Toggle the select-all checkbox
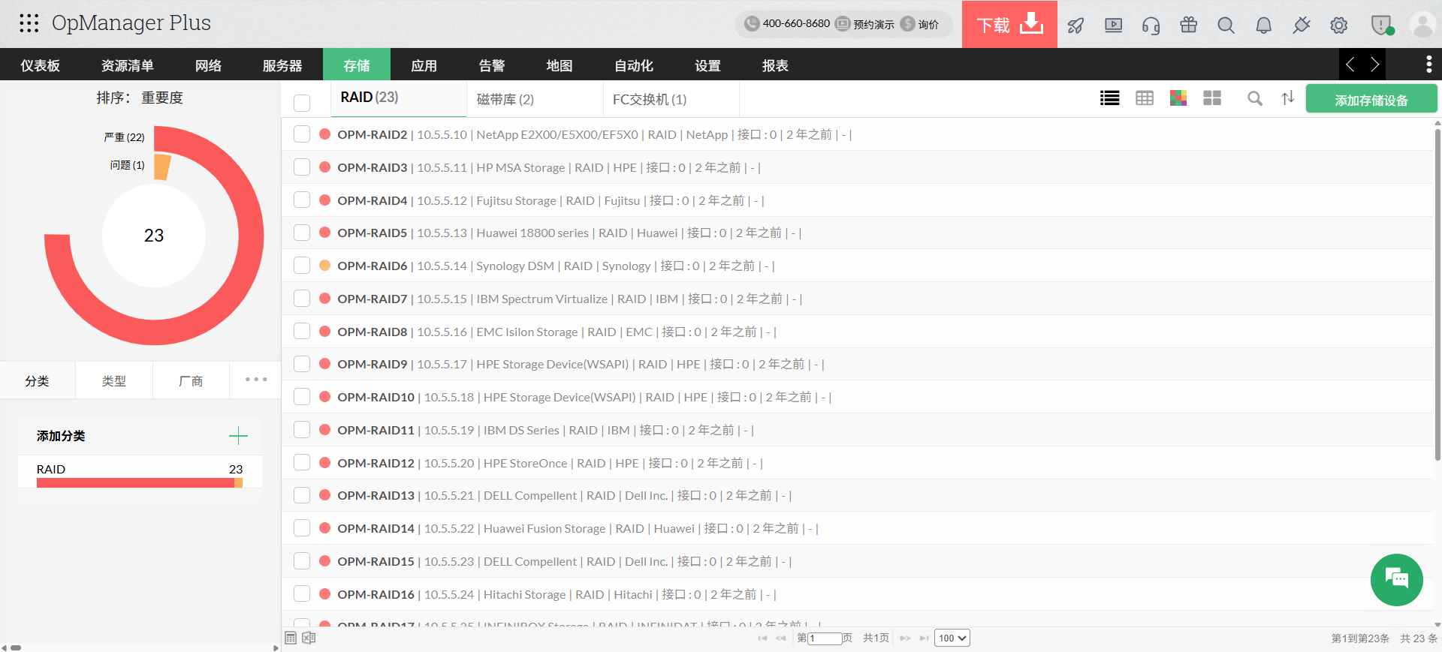 [302, 103]
